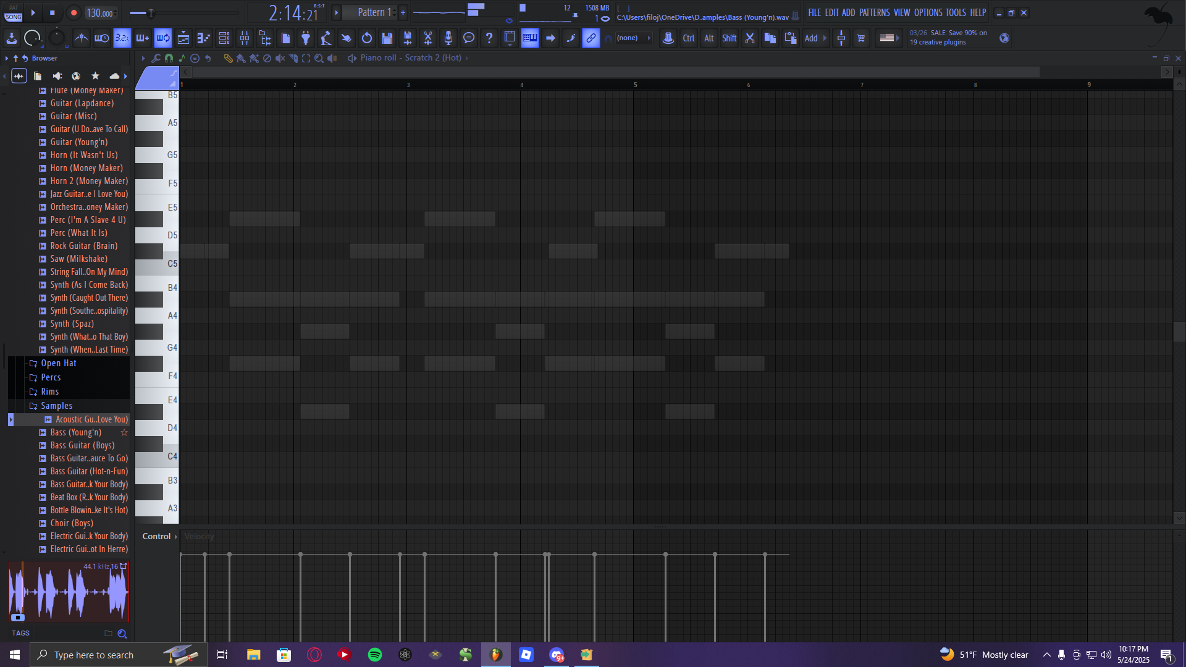Click the Control label in event editor

(156, 536)
